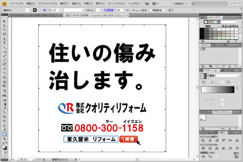
Task: Select the Artboard tool
Action: coord(4,126)
